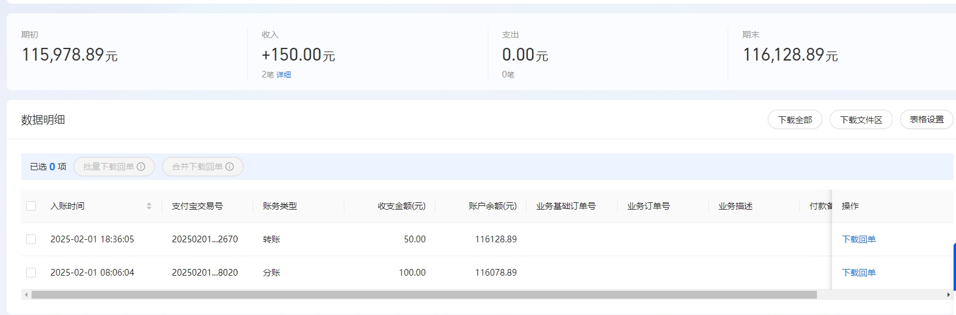
Task: Click the 业务订单号 column header
Action: coord(649,206)
